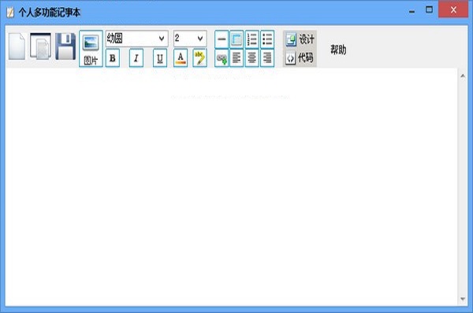Pick text highlight color
This screenshot has height=313, width=473.
199,57
